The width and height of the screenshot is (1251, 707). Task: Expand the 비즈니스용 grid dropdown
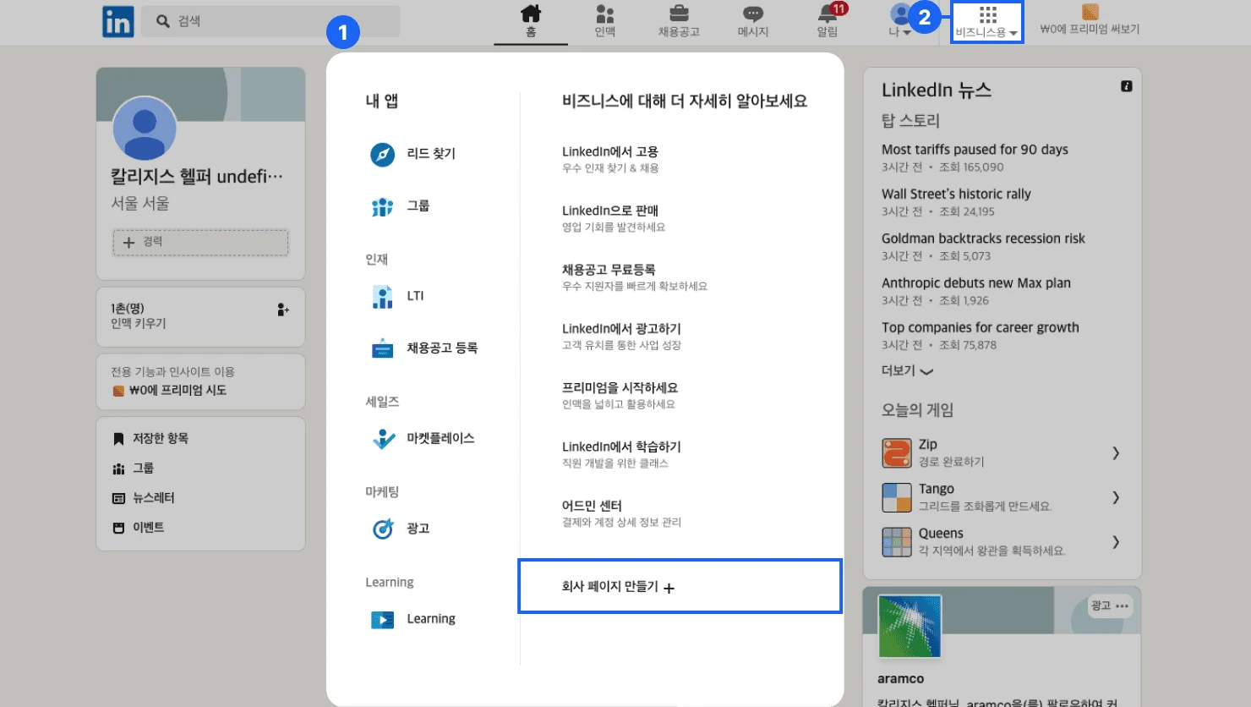click(986, 22)
